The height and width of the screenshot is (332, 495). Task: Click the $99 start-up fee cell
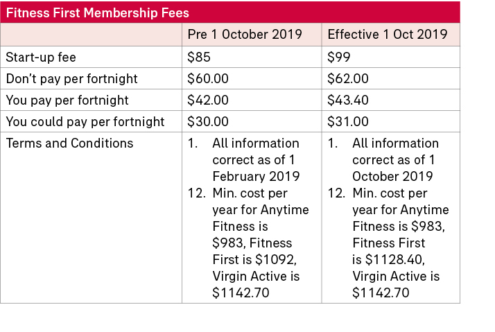click(338, 57)
